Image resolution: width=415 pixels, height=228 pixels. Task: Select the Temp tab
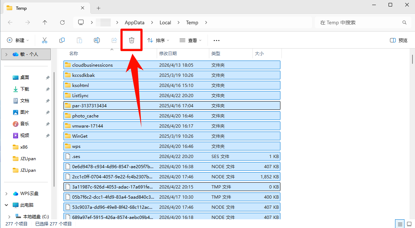[46, 8]
